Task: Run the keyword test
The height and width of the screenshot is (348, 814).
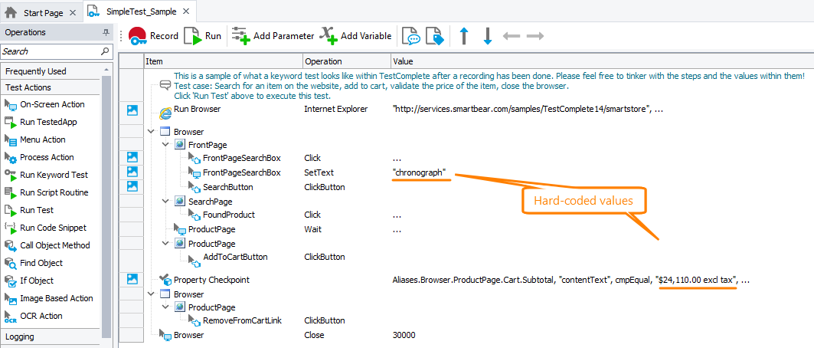Action: click(x=203, y=36)
